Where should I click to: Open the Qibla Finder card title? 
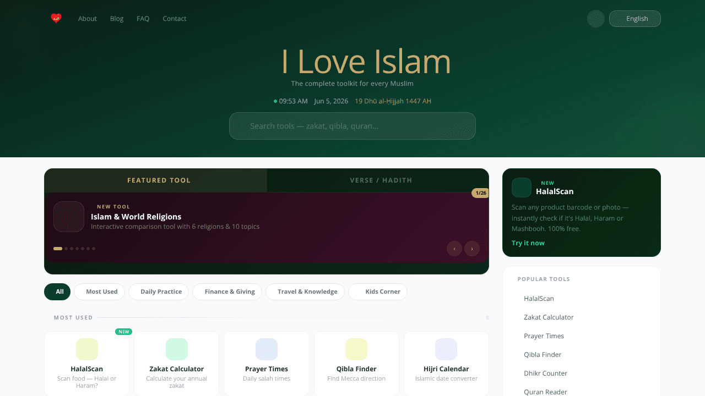[356, 369]
